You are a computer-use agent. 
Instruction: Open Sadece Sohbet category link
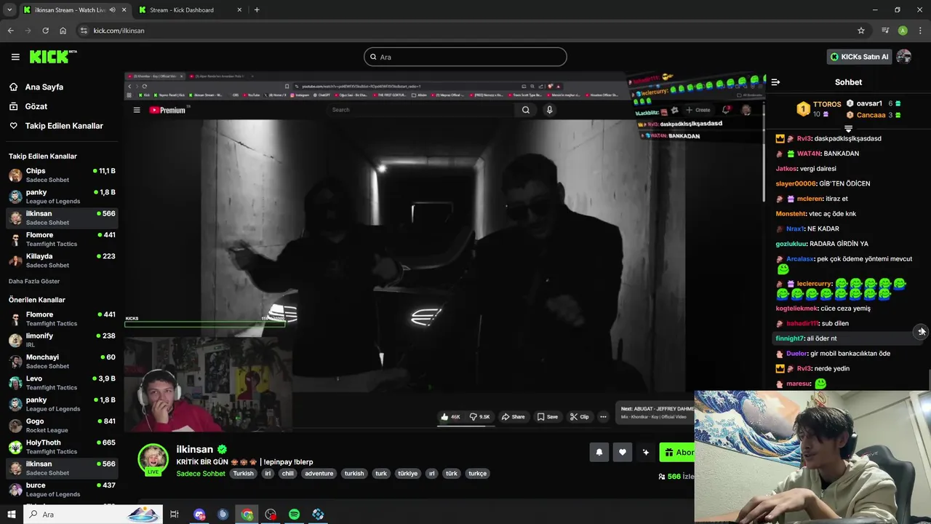201,473
